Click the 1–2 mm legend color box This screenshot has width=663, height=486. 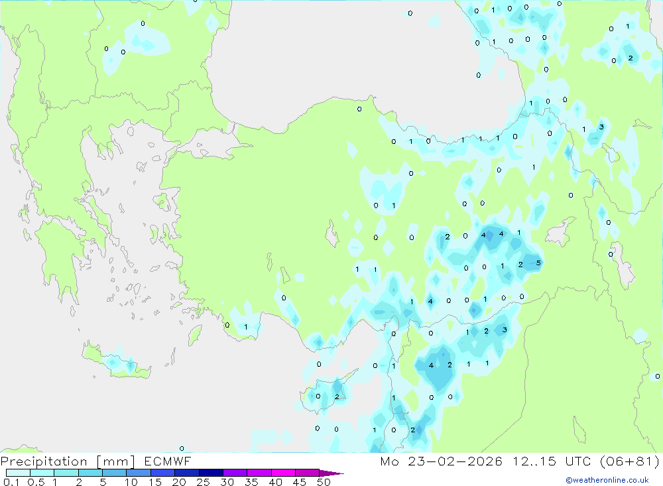(x=66, y=473)
